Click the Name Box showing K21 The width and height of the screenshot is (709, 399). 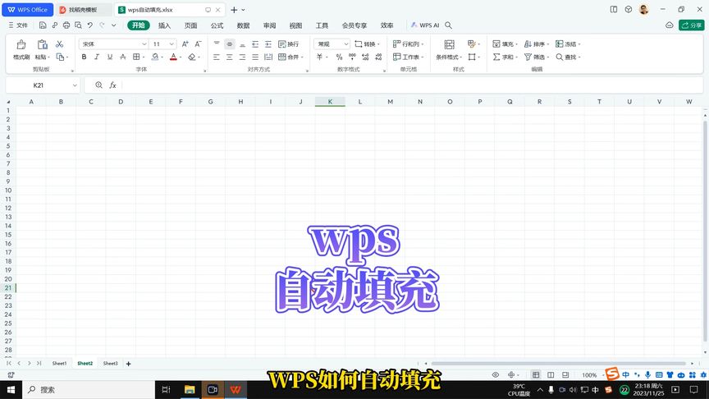pyautogui.click(x=43, y=85)
